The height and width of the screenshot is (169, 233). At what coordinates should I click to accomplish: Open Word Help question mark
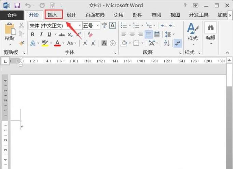click(x=185, y=5)
